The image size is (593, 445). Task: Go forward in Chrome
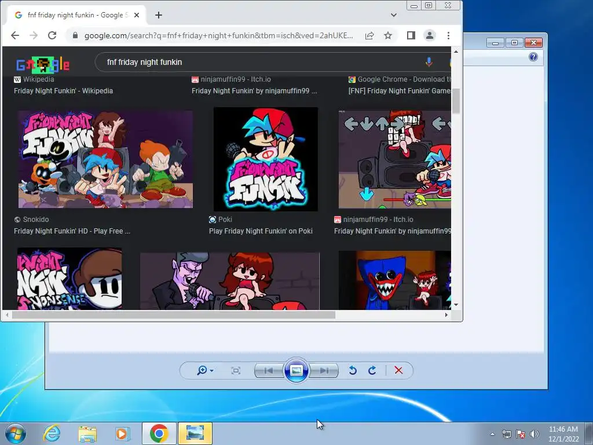(x=34, y=35)
